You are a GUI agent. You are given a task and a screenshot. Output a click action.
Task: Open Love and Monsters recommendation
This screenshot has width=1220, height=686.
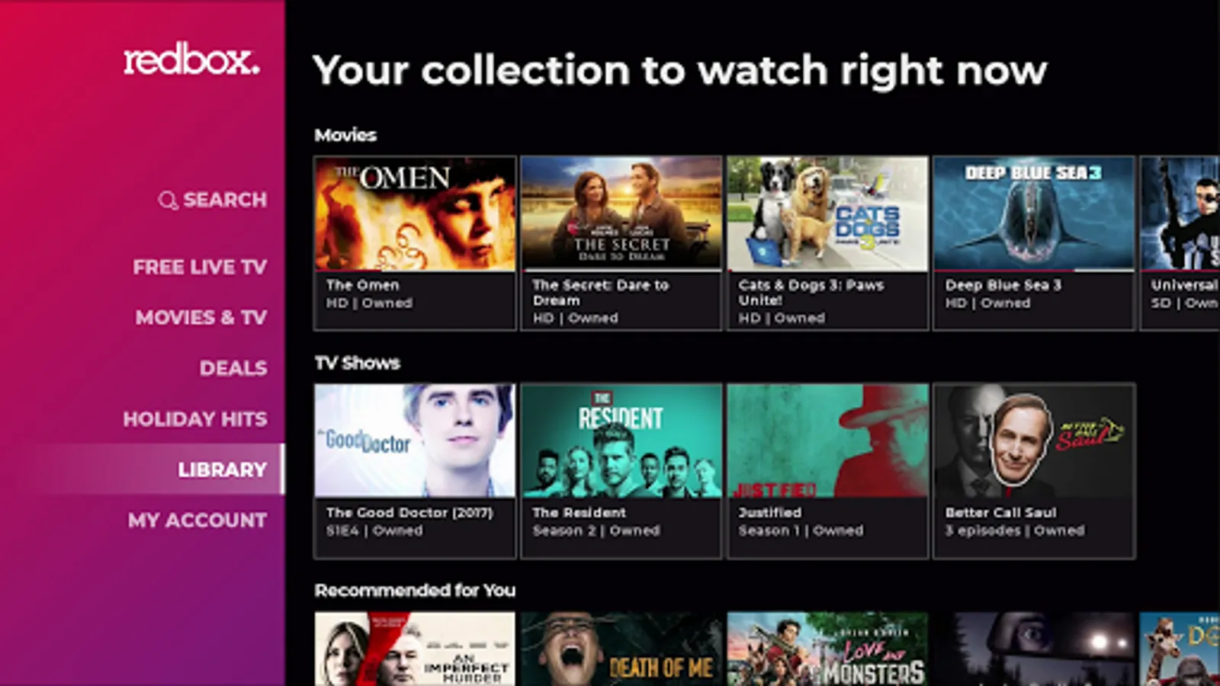pyautogui.click(x=827, y=649)
